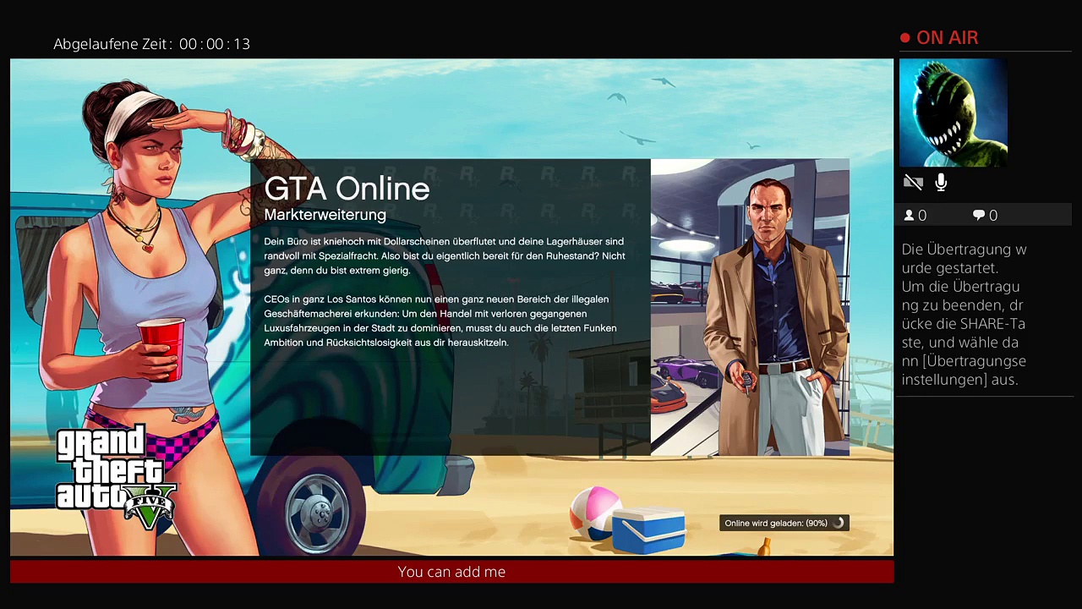Click the 'Markterweiterung' subtitle
The height and width of the screenshot is (609, 1082).
[325, 215]
